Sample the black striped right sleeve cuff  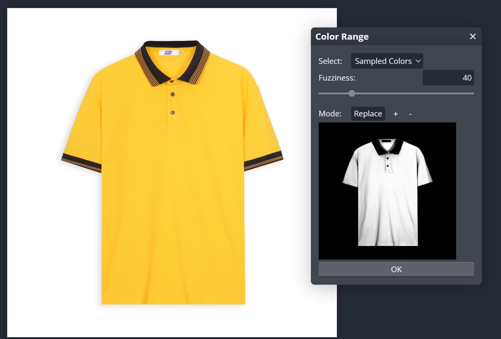[x=264, y=160]
